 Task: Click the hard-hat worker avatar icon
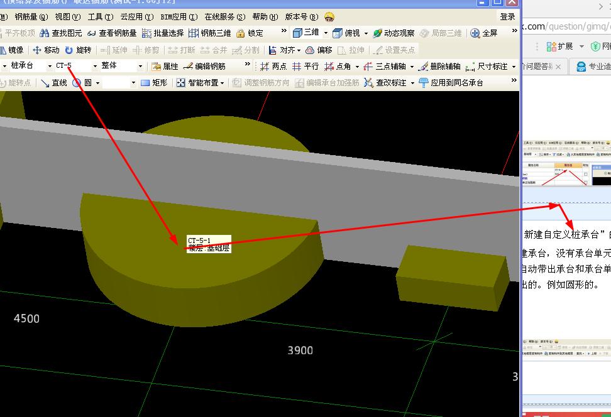click(x=329, y=17)
